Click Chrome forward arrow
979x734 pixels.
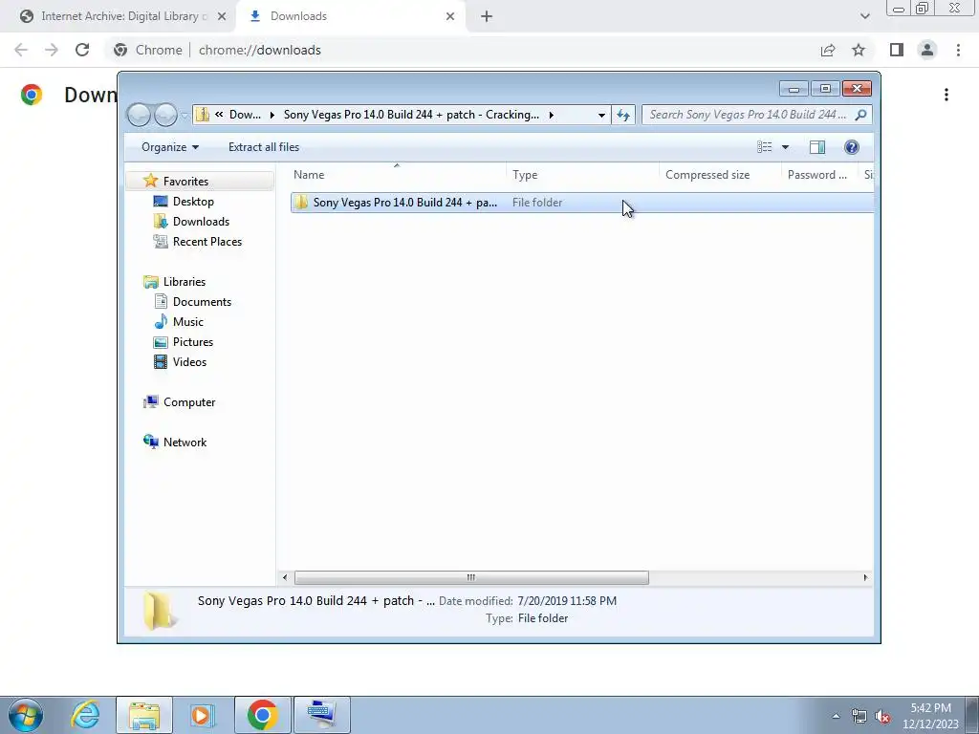pyautogui.click(x=52, y=50)
